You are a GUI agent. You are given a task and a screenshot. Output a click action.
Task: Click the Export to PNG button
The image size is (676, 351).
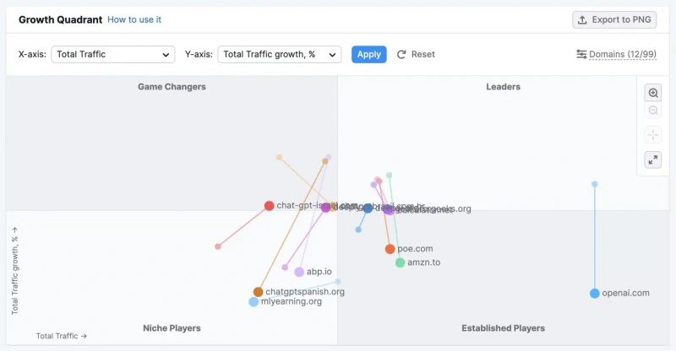[614, 19]
